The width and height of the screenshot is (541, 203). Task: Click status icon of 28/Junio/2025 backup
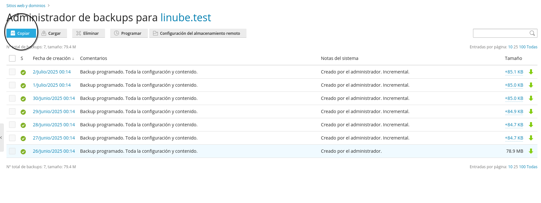(x=23, y=125)
